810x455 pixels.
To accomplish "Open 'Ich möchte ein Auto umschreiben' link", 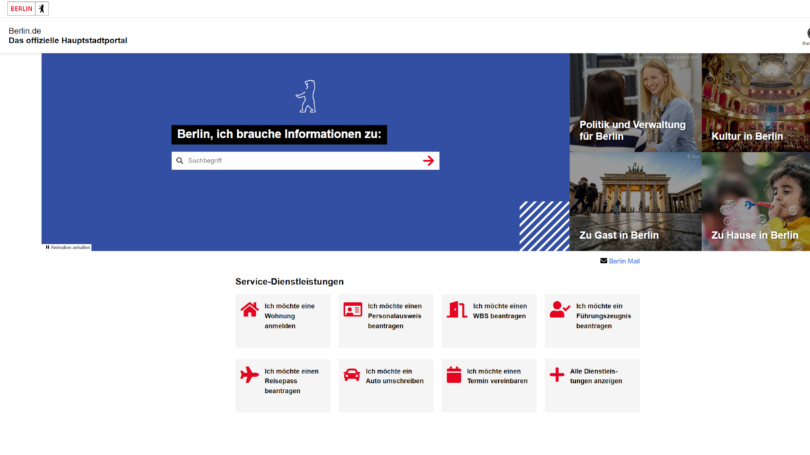I will [x=386, y=386].
